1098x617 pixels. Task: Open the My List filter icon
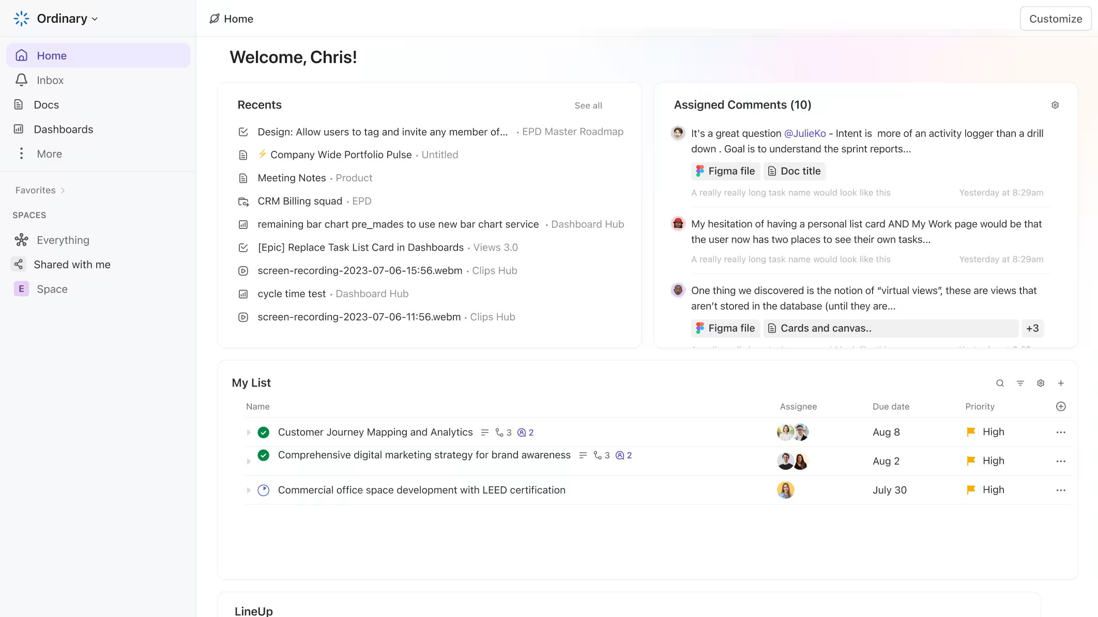pyautogui.click(x=1020, y=383)
